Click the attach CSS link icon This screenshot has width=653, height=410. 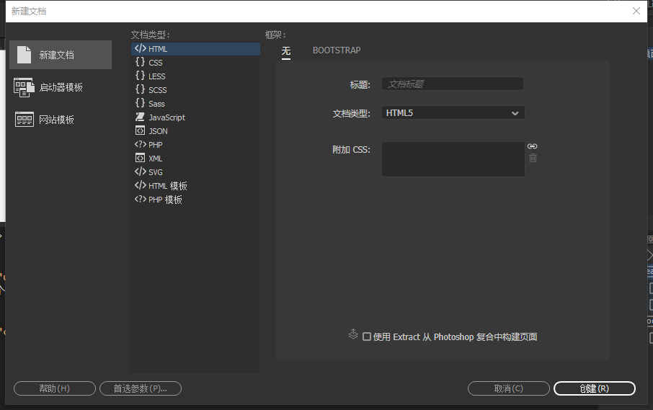[x=532, y=146]
